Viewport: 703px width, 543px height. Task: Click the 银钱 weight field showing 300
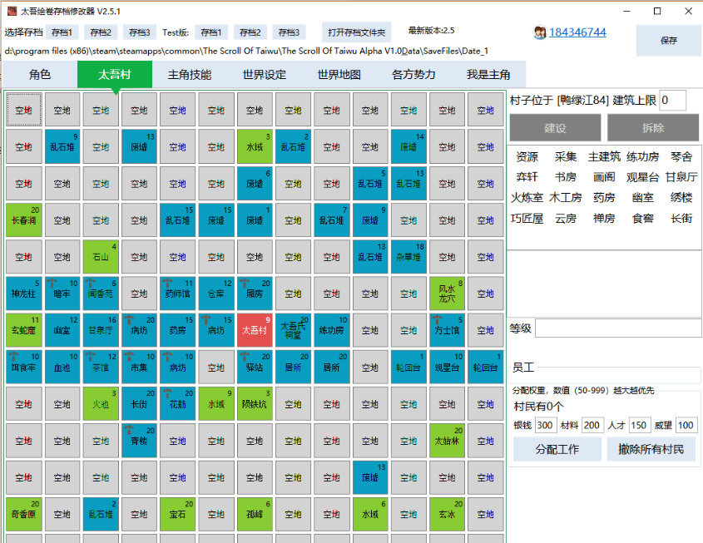(545, 425)
